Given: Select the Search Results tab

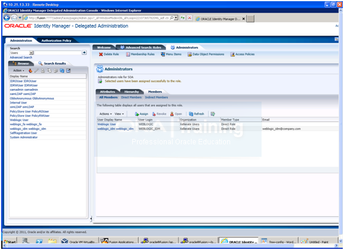Looking at the screenshot, I should click(52, 64).
